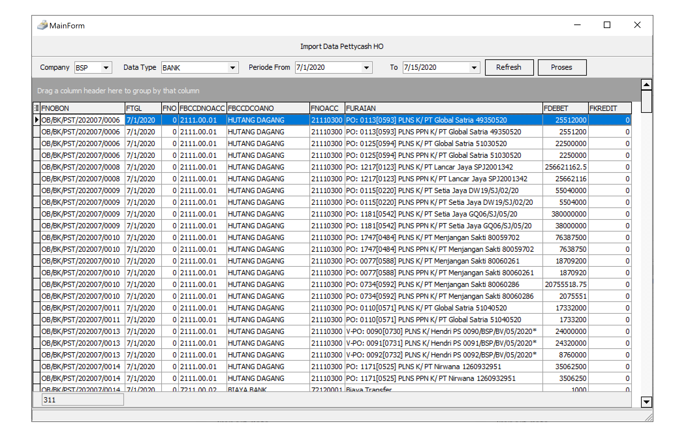Open the Periode From date picker

(x=366, y=68)
